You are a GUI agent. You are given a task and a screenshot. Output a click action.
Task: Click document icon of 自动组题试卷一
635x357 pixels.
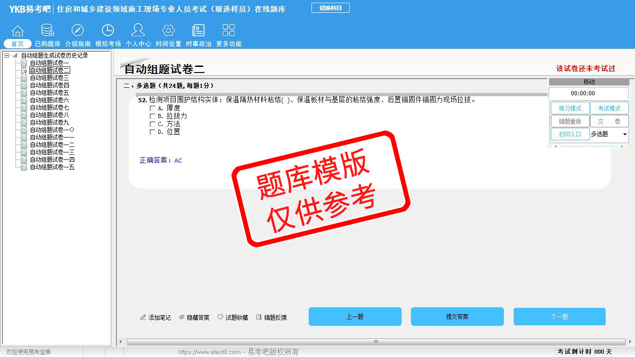24,63
